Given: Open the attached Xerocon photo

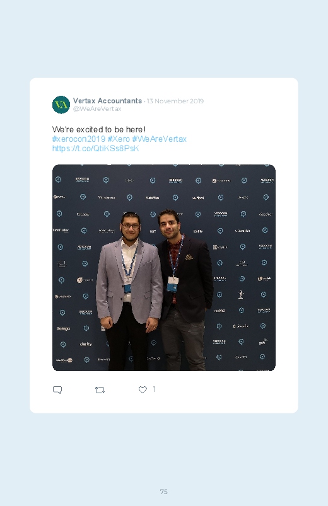Looking at the screenshot, I should click(x=164, y=268).
